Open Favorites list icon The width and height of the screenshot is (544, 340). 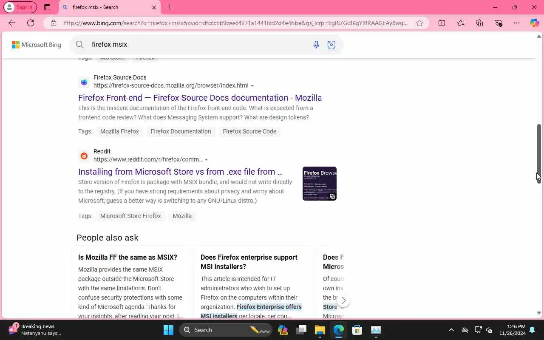pos(461,23)
